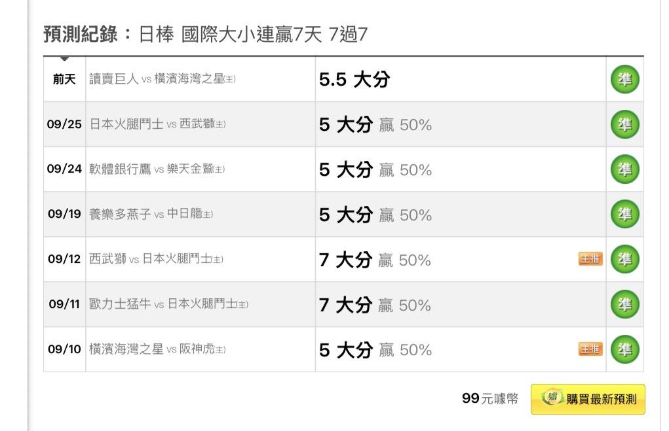The width and height of the screenshot is (669, 431).
Task: Click orange 主推 tag on 09/10 row
Action: [590, 349]
